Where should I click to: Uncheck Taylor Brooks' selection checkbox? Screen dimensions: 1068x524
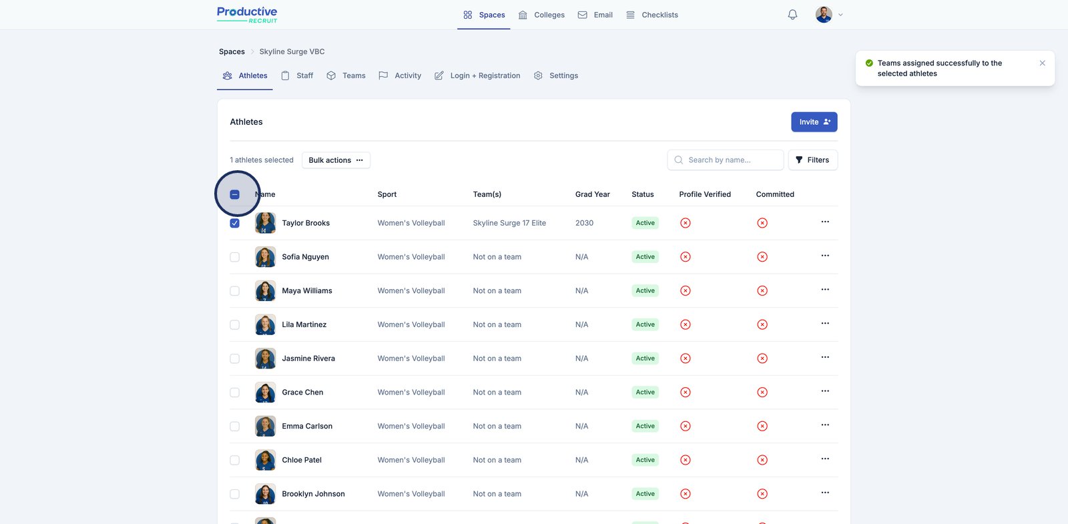coord(235,223)
